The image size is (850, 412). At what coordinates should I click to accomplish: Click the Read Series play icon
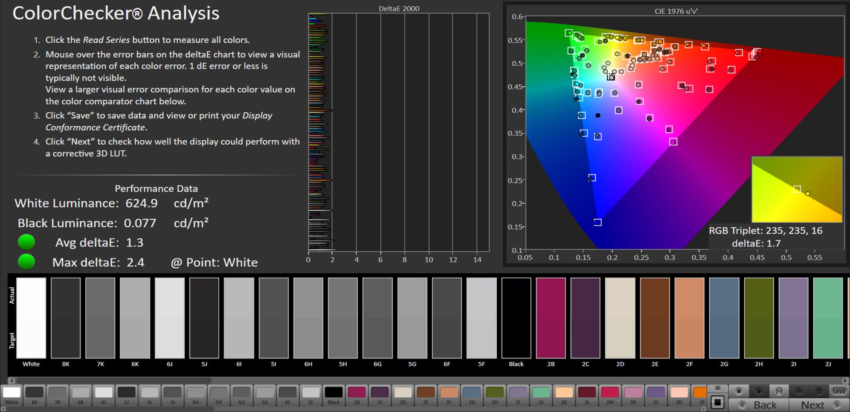(759, 391)
